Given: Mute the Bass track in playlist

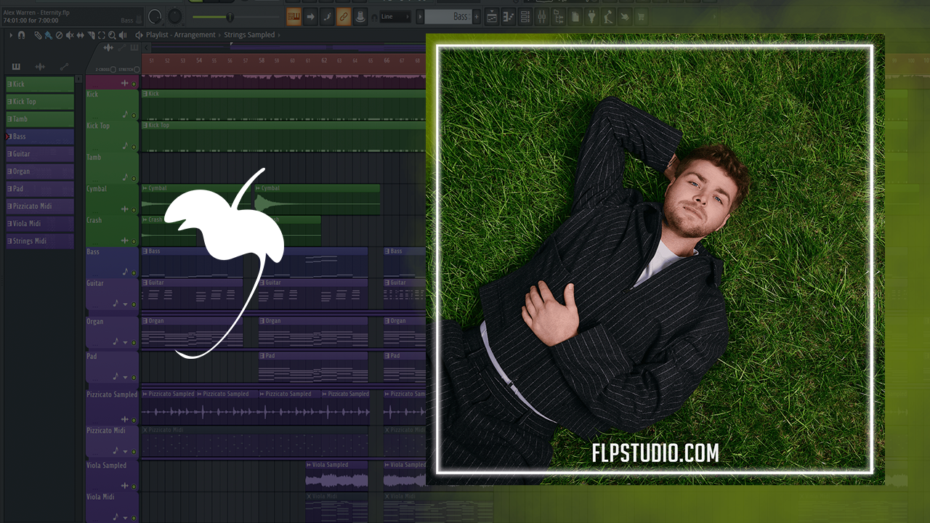Looking at the screenshot, I should [134, 272].
